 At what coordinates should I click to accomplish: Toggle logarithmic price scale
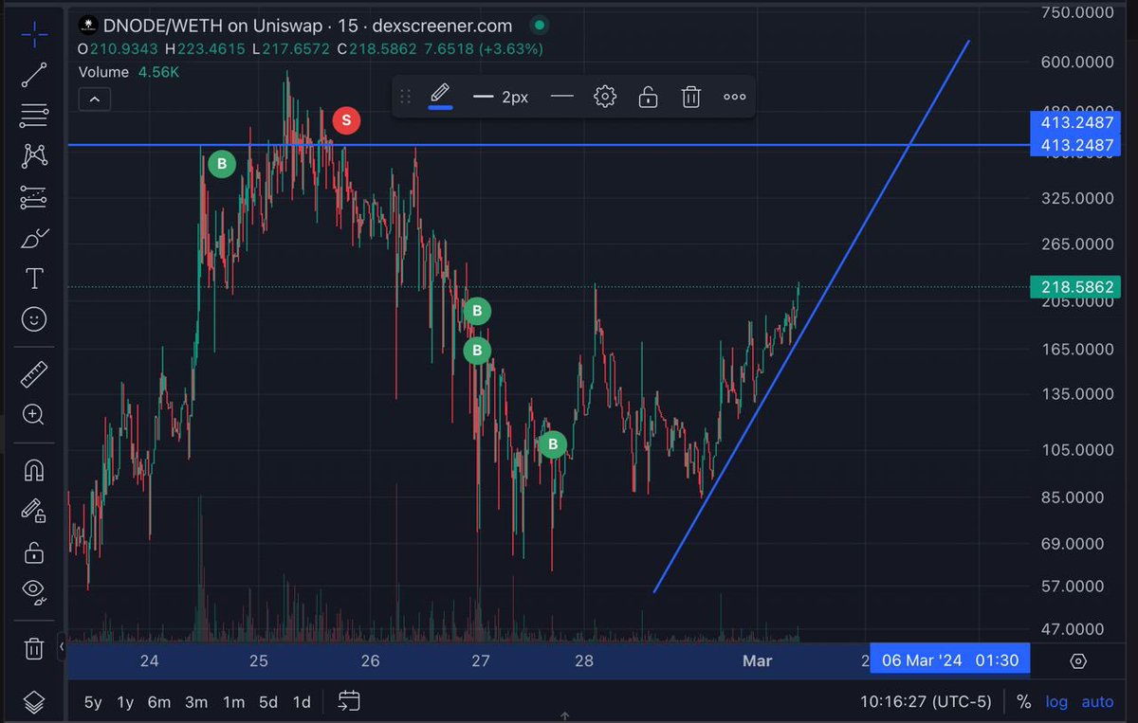click(x=1056, y=702)
